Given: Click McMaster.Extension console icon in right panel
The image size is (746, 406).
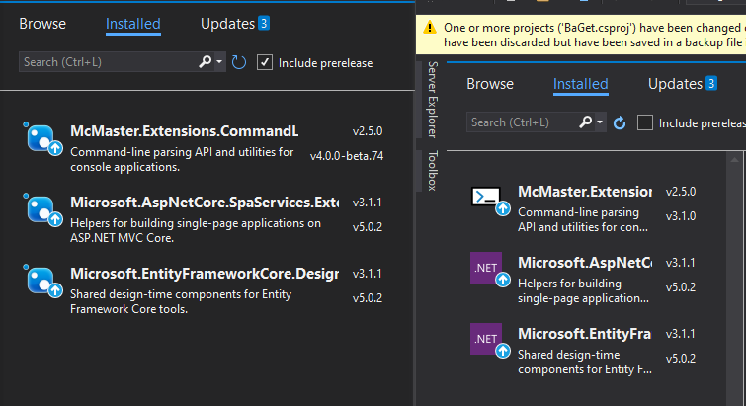Looking at the screenshot, I should pyautogui.click(x=489, y=201).
